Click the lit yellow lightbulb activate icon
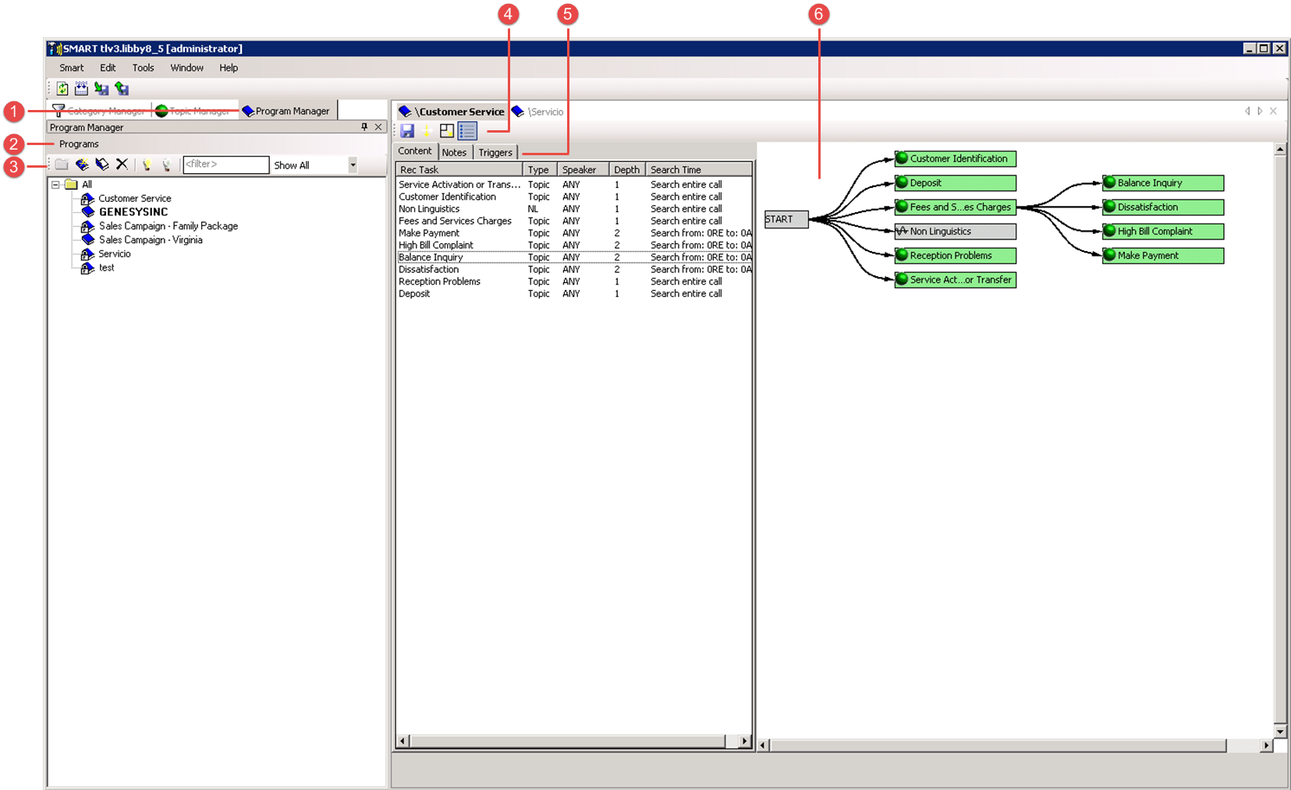 [x=147, y=165]
